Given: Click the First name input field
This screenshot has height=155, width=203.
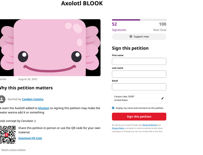Looking at the screenshot, I should point(139,61).
